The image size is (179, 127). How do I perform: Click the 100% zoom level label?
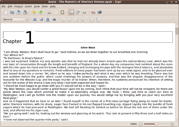click(133, 124)
